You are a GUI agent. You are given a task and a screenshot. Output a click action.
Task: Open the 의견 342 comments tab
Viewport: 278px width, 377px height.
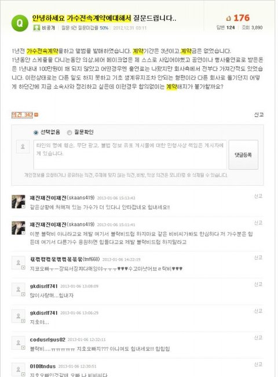tap(22, 115)
